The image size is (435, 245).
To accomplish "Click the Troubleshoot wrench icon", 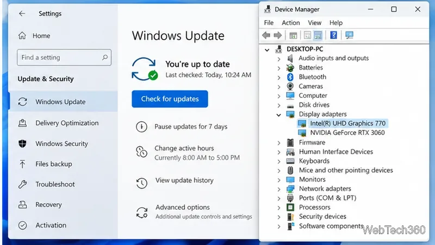I will click(x=22, y=184).
